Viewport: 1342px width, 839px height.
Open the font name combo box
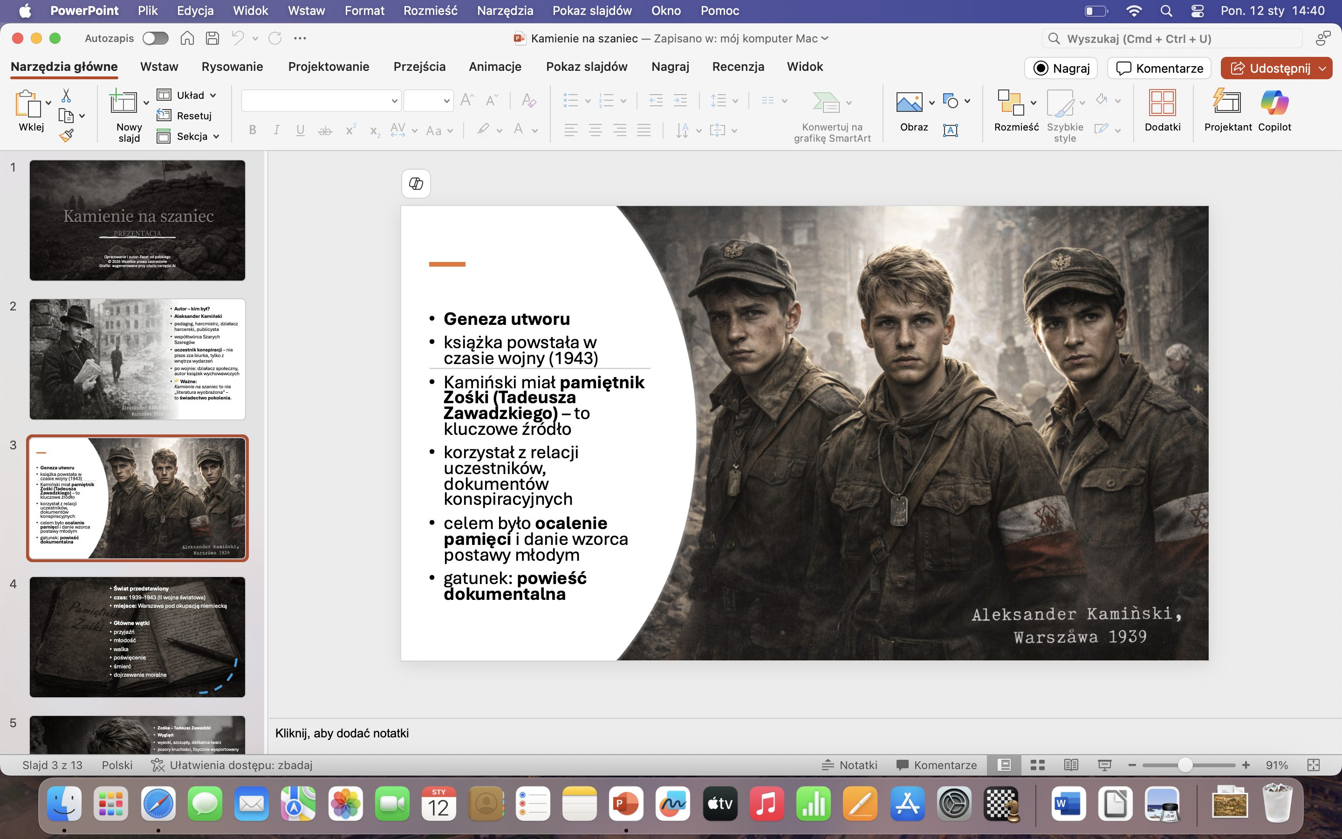[x=321, y=101]
